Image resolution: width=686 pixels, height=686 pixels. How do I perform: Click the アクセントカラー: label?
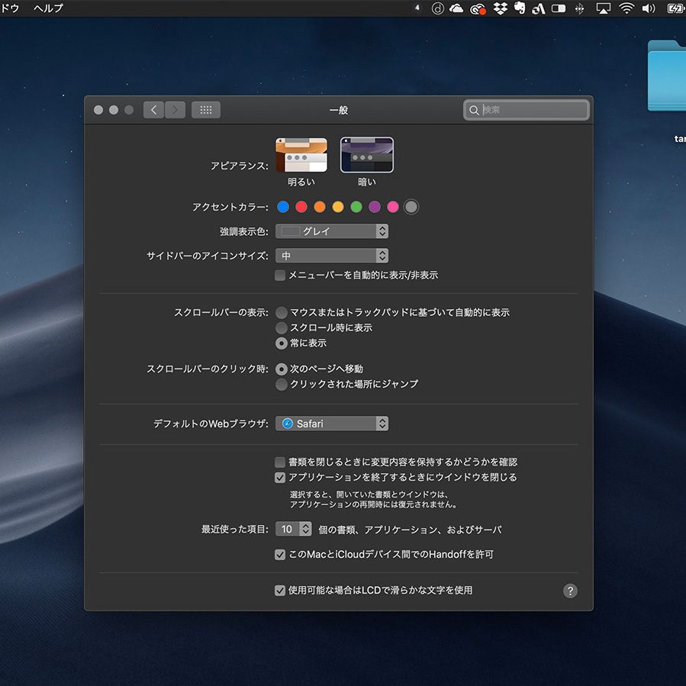[230, 207]
